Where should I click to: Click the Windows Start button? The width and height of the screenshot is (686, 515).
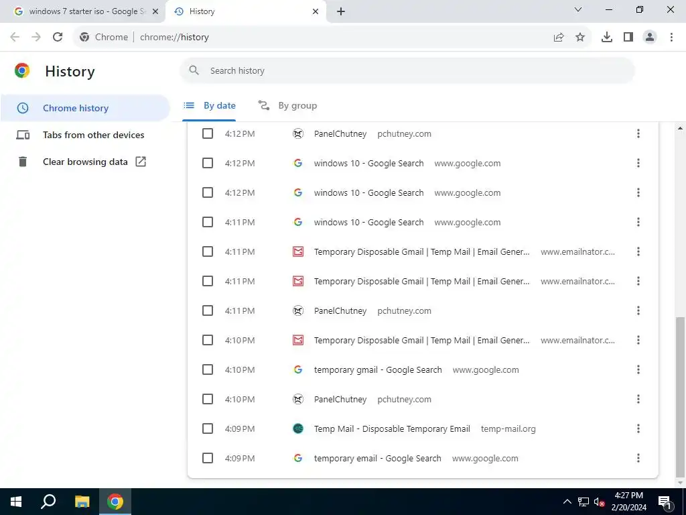pyautogui.click(x=16, y=502)
